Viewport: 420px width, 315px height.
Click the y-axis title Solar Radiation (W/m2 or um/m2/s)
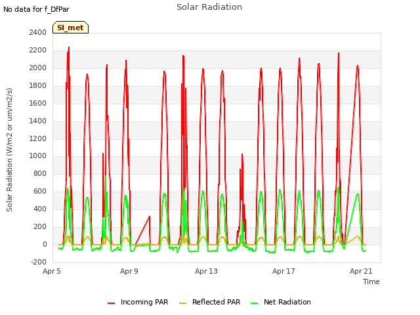[x=9, y=150]
